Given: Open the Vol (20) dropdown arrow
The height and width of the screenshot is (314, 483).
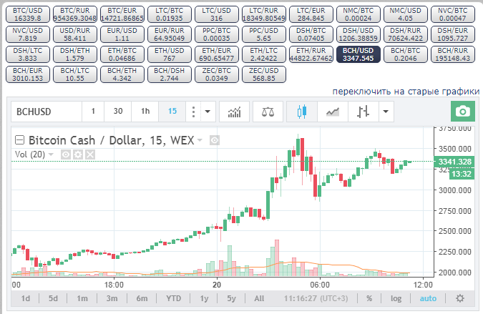Looking at the screenshot, I should pyautogui.click(x=51, y=154).
